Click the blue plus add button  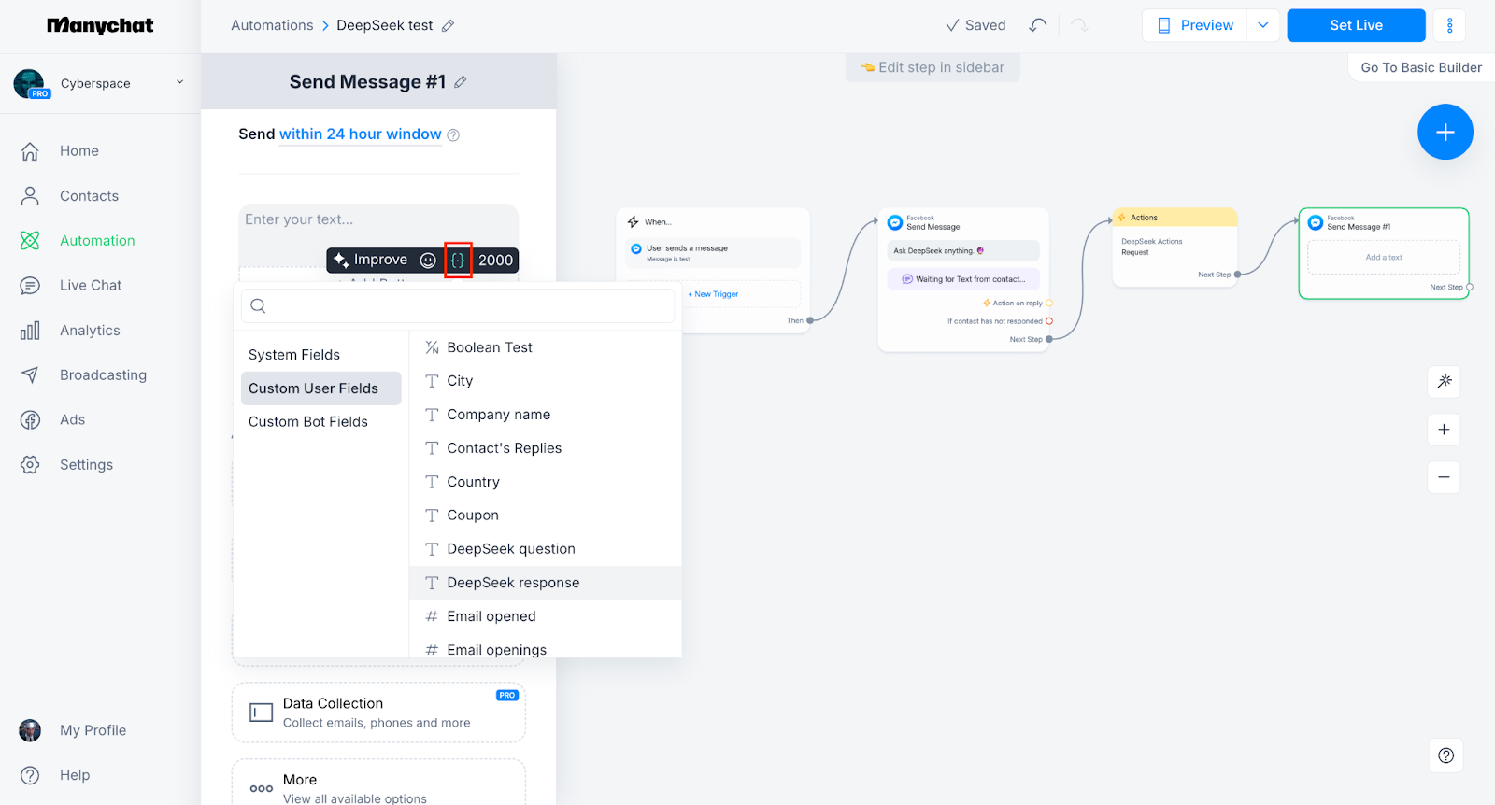(x=1445, y=132)
